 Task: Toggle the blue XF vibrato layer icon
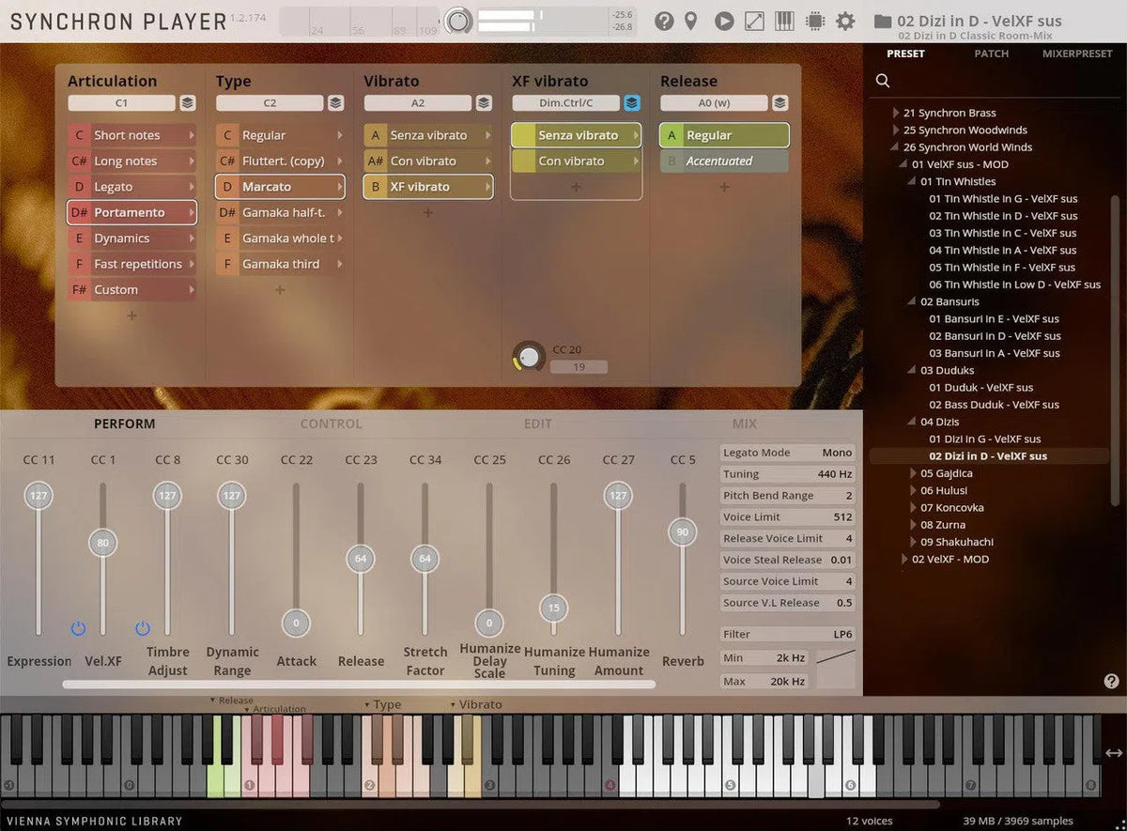(x=632, y=103)
